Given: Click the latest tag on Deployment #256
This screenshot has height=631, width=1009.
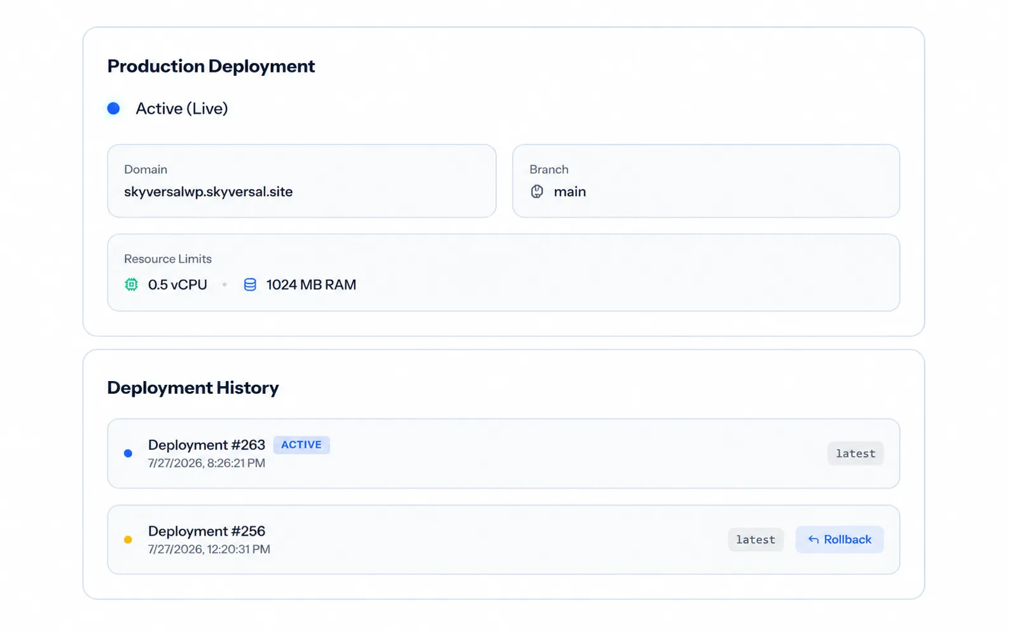Looking at the screenshot, I should [x=756, y=539].
